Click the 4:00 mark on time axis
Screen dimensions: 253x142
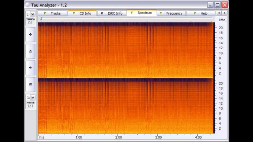(x=198, y=137)
